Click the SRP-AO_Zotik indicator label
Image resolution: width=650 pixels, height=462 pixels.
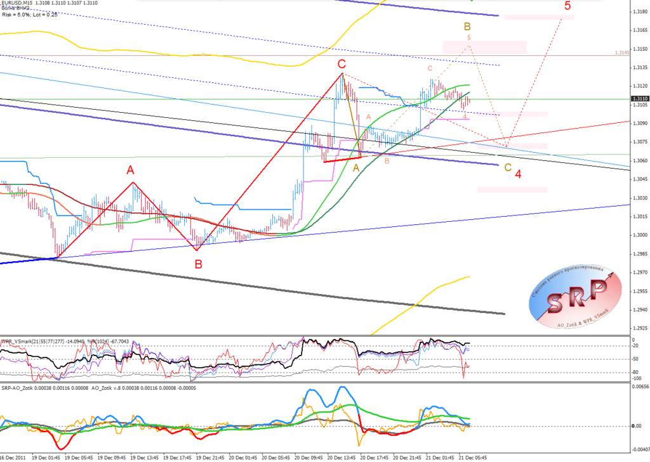click(18, 388)
